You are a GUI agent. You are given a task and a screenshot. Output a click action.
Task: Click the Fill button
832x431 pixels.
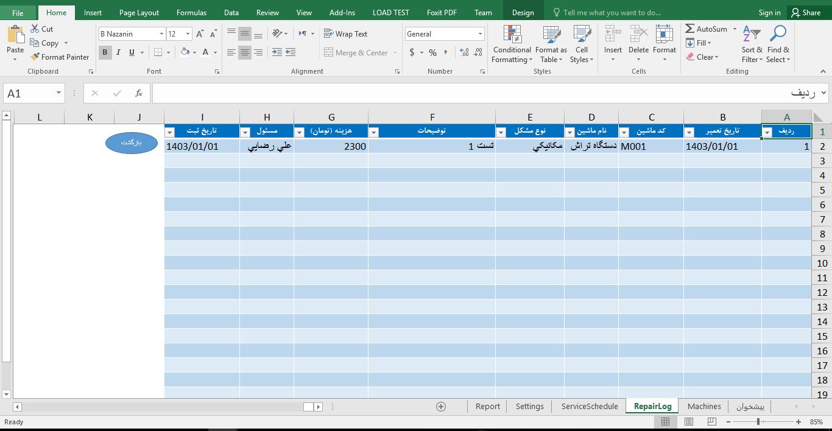699,43
